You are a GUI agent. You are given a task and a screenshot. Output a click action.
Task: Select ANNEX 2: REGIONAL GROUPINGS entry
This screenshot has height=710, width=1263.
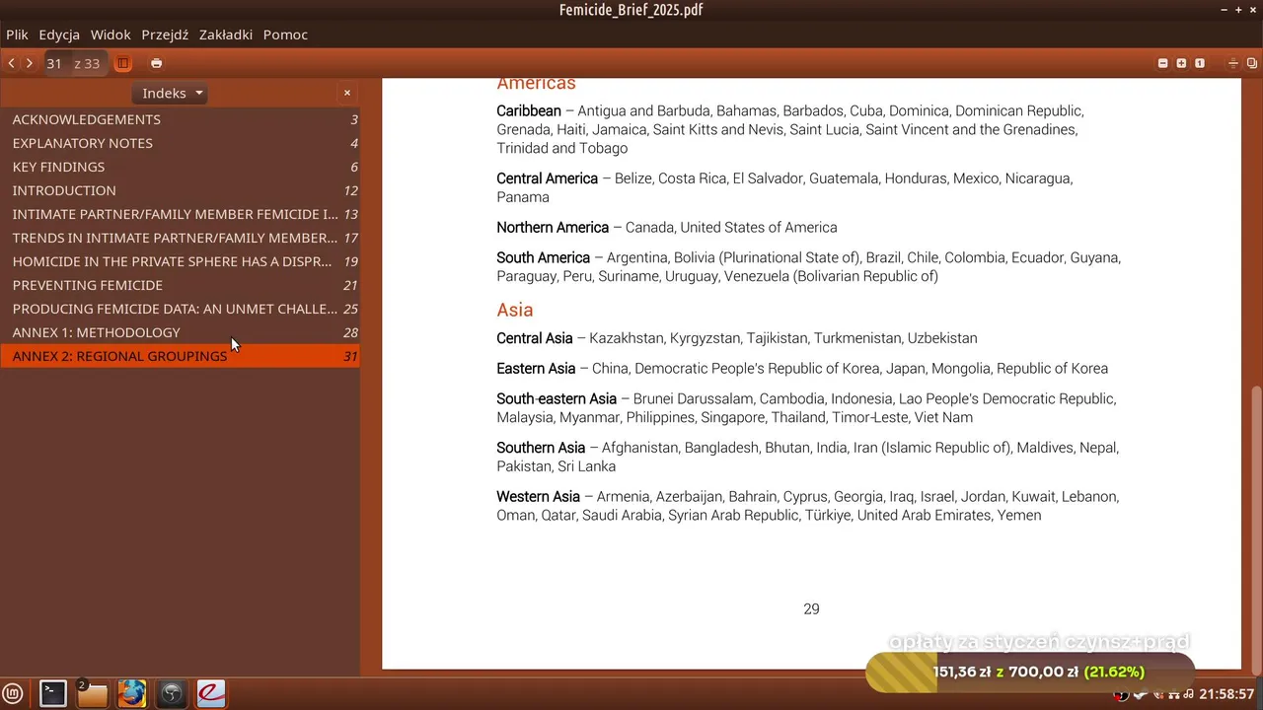pyautogui.click(x=180, y=356)
